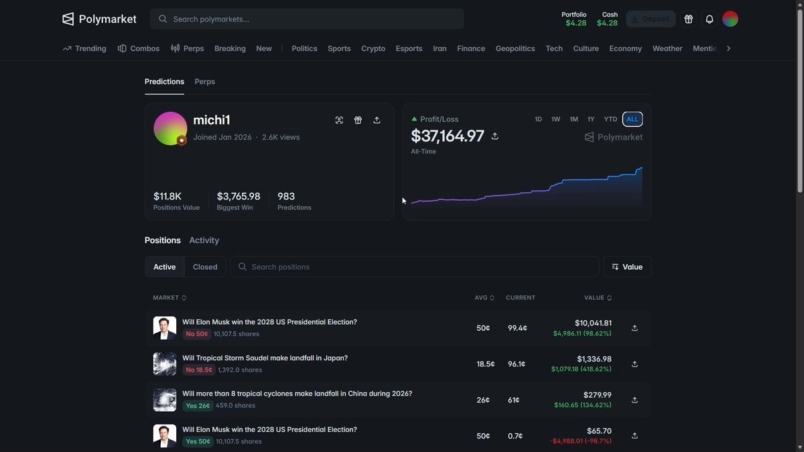This screenshot has width=804, height=452.
Task: Click the gift icon beside michi1 profile
Action: (358, 121)
